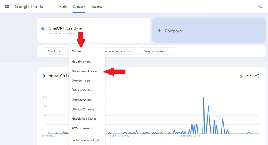The image size is (268, 145).
Task: Click the Comparar add term card
Action: click(x=209, y=30)
